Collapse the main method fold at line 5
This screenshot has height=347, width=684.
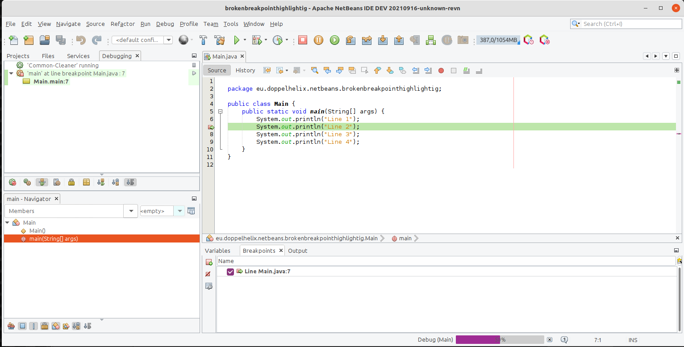coord(220,111)
